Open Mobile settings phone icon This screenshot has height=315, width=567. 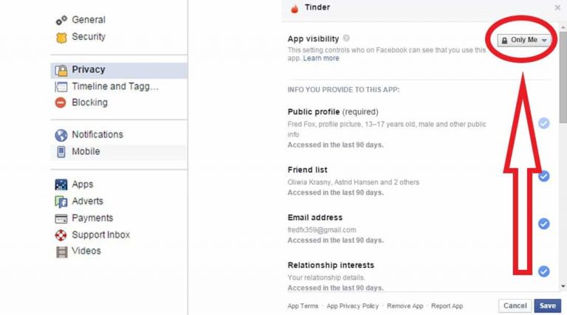point(61,152)
